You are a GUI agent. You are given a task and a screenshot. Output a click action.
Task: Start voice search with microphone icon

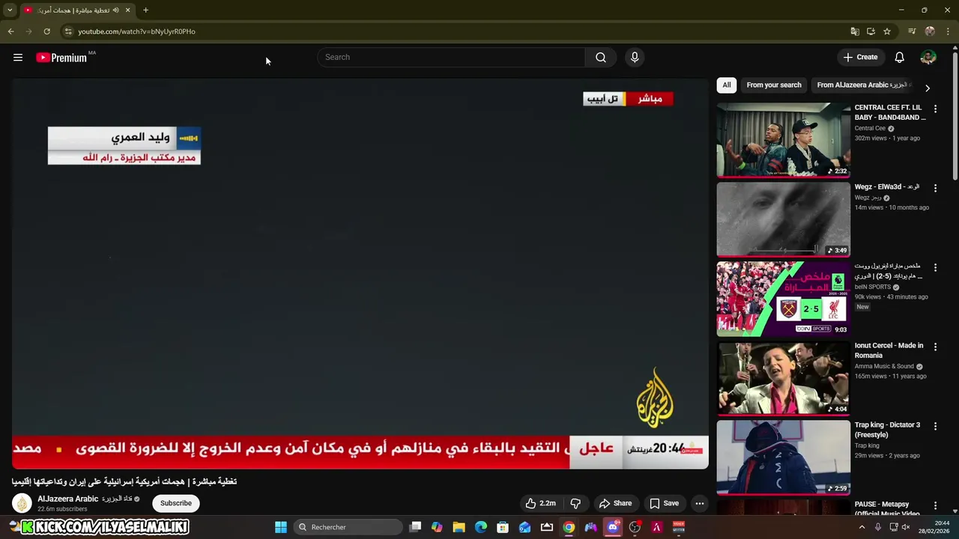tap(635, 58)
